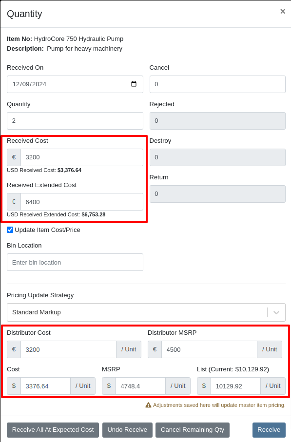This screenshot has height=442, width=291.
Task: Click the Cancel quantity input field
Action: click(217, 84)
